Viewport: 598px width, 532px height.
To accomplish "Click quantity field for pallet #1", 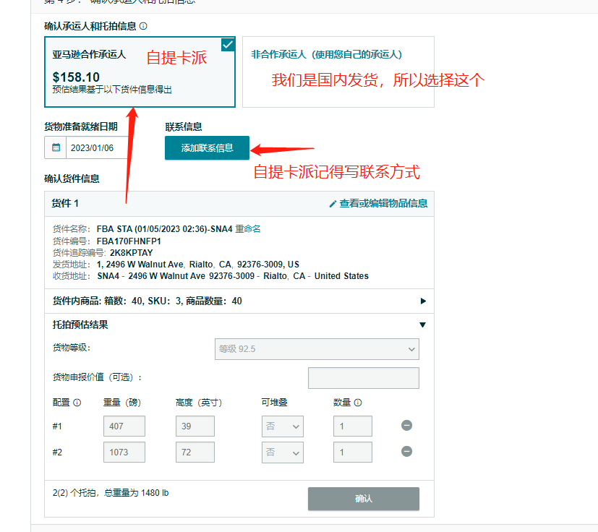I will (x=353, y=426).
